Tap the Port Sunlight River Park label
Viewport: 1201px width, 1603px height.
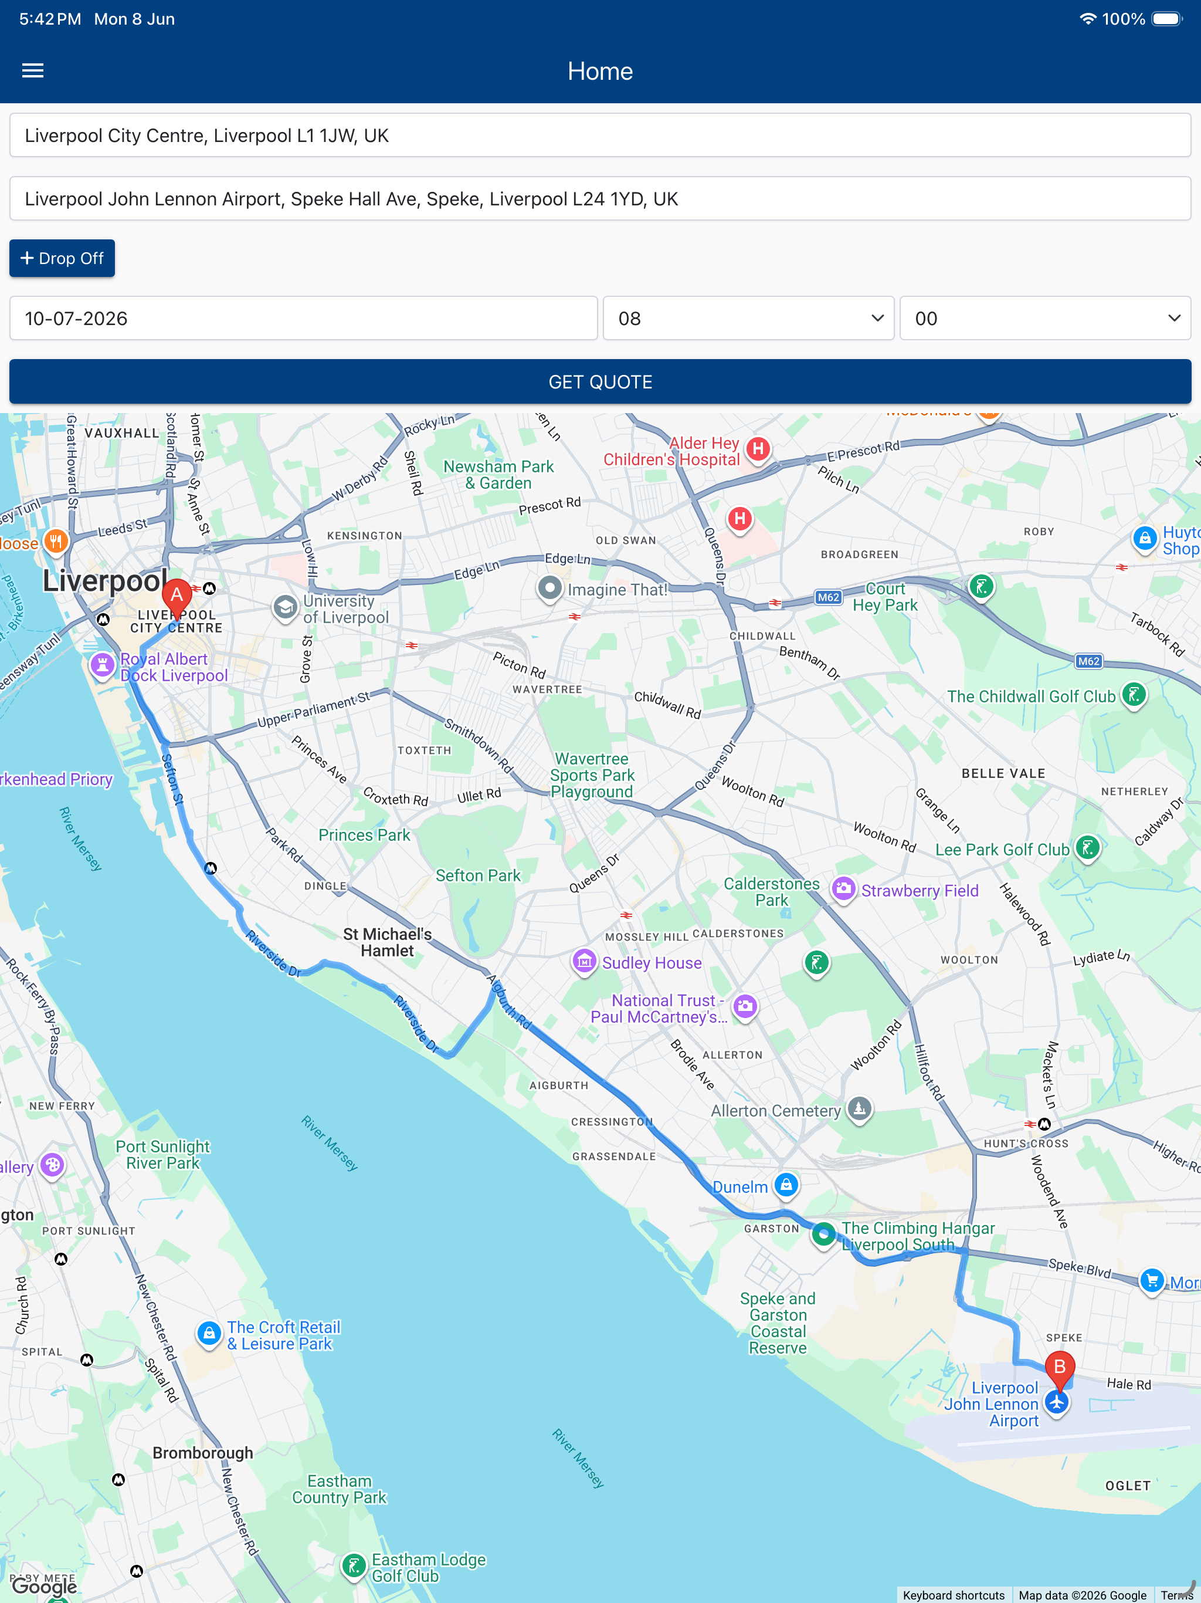click(162, 1155)
